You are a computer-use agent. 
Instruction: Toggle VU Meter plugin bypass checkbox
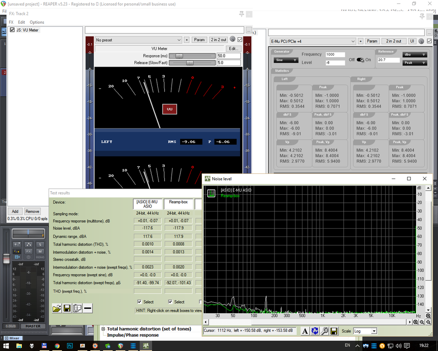coord(240,39)
